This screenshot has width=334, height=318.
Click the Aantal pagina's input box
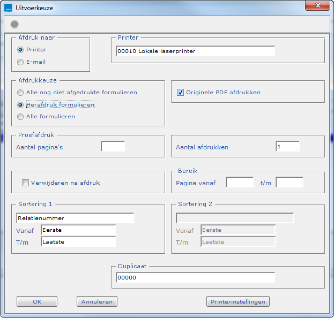pos(113,147)
